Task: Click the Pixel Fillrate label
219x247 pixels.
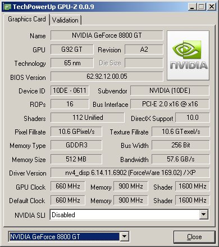Action: click(x=30, y=132)
